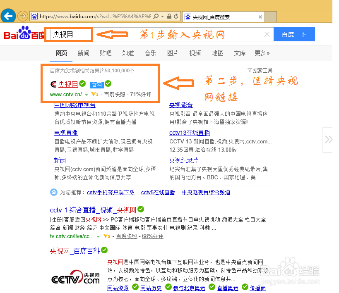This screenshot has height=293, width=339.
Task: Open the cctv5在线直播 suggestion
Action: 158,193
